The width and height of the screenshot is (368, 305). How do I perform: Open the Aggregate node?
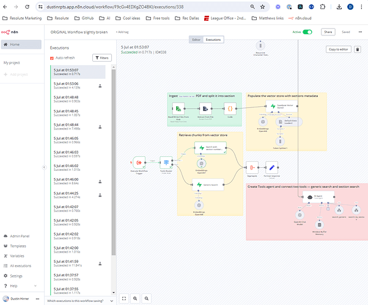coord(252,168)
